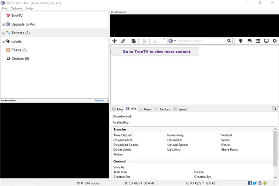Open the Help menu
The image size is (279, 186).
[29, 8]
